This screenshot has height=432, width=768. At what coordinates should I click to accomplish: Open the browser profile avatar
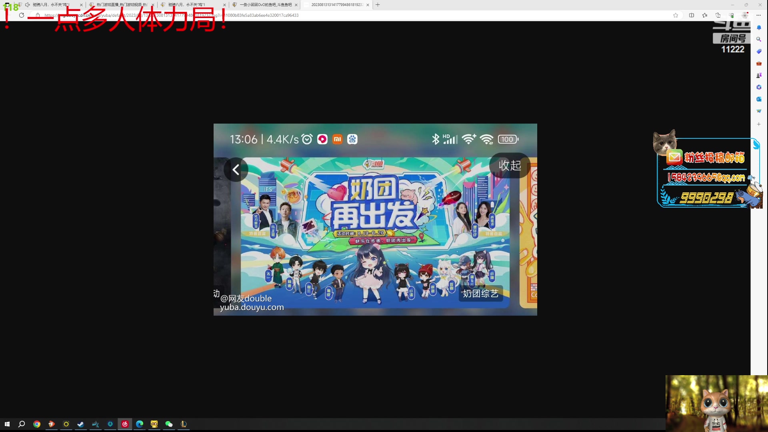tap(745, 15)
